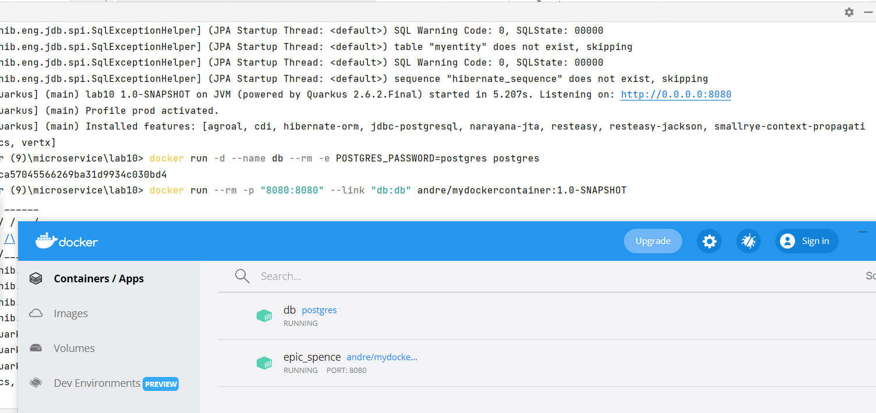Viewport: 876px width, 413px height.
Task: Open the postgres image link
Action: (319, 310)
